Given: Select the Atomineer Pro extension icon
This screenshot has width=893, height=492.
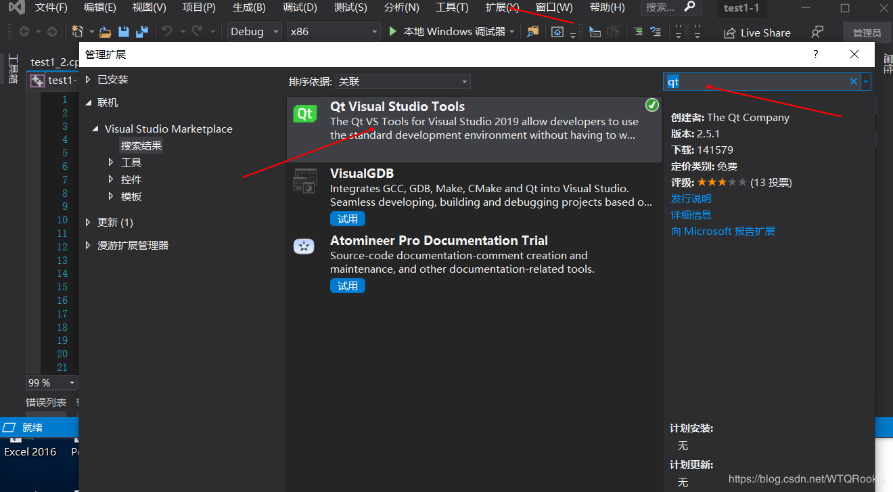Looking at the screenshot, I should (x=304, y=246).
